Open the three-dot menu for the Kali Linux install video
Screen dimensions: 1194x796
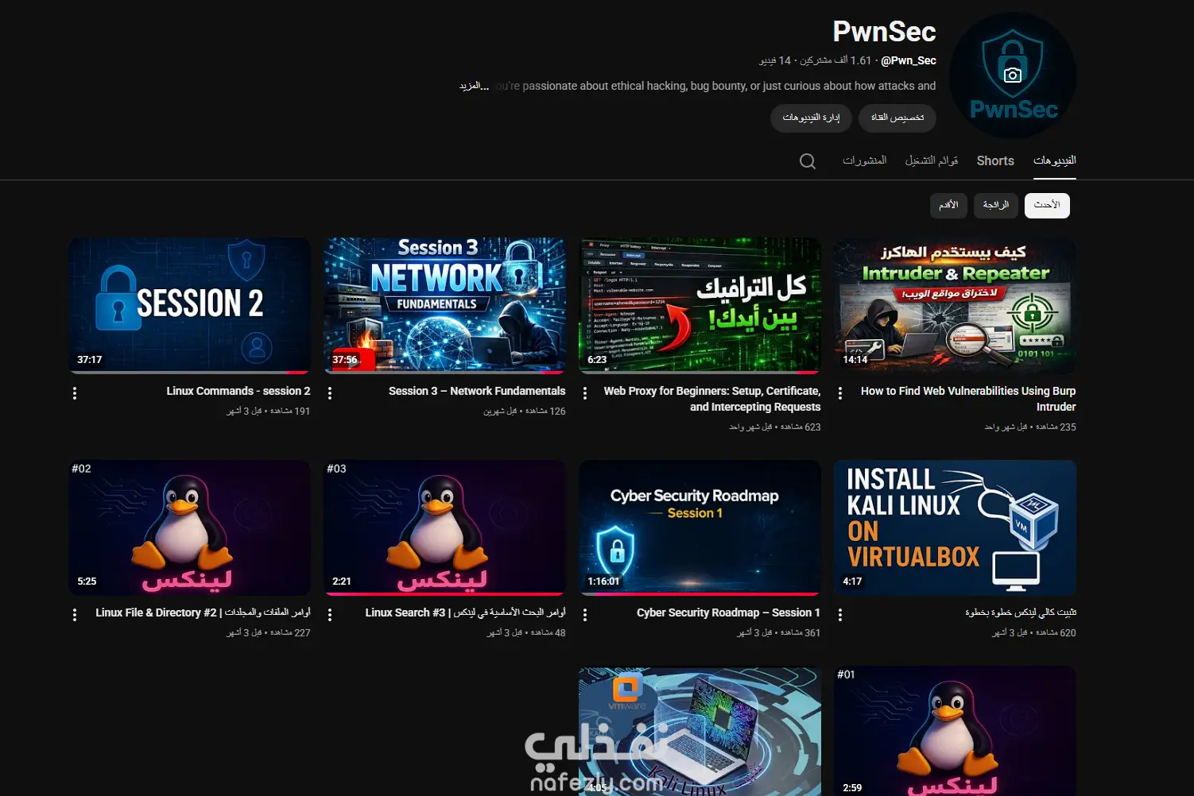[x=840, y=615]
